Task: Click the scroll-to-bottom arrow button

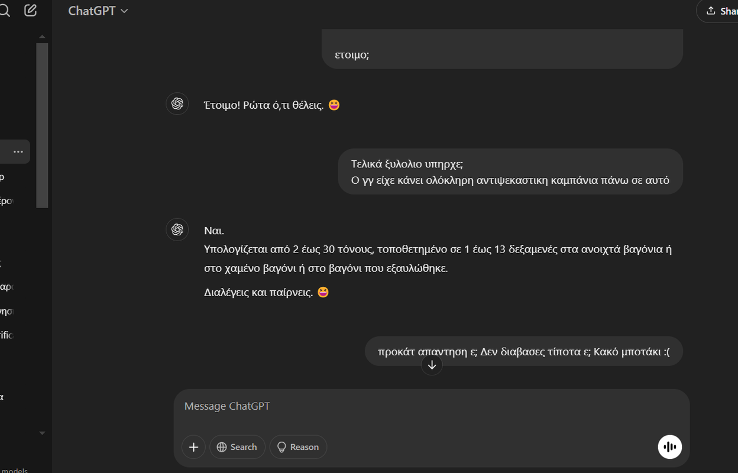Action: (432, 365)
